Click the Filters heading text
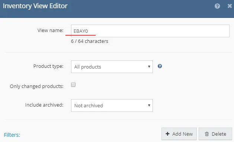This screenshot has width=234, height=142. (12, 135)
